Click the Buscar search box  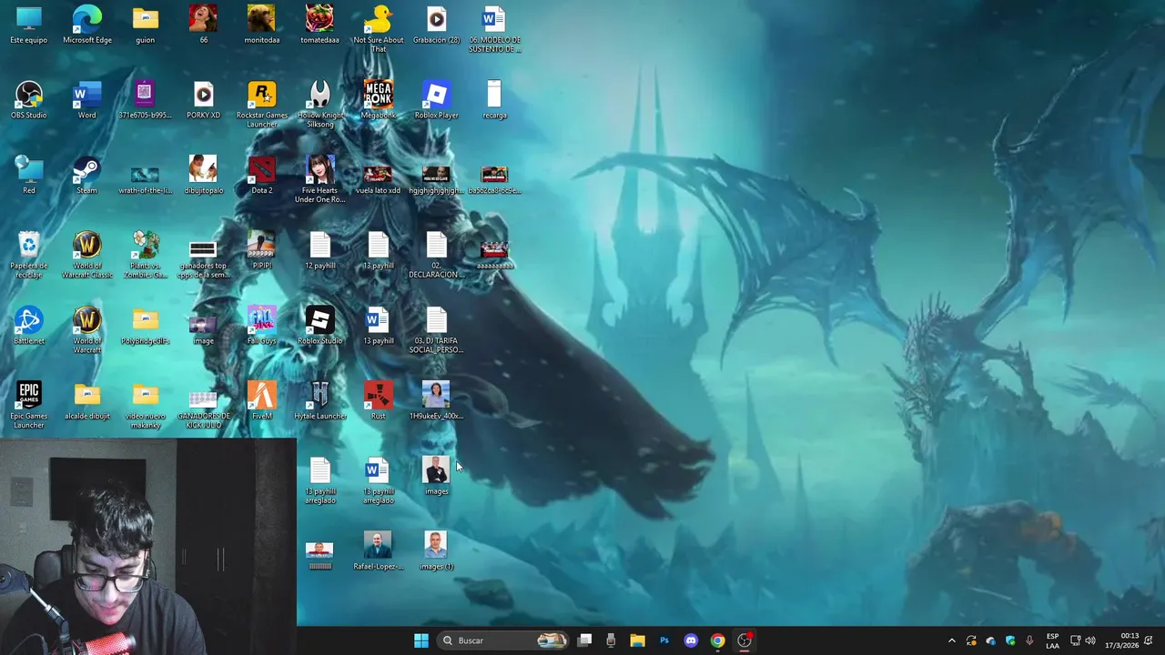[x=503, y=640]
